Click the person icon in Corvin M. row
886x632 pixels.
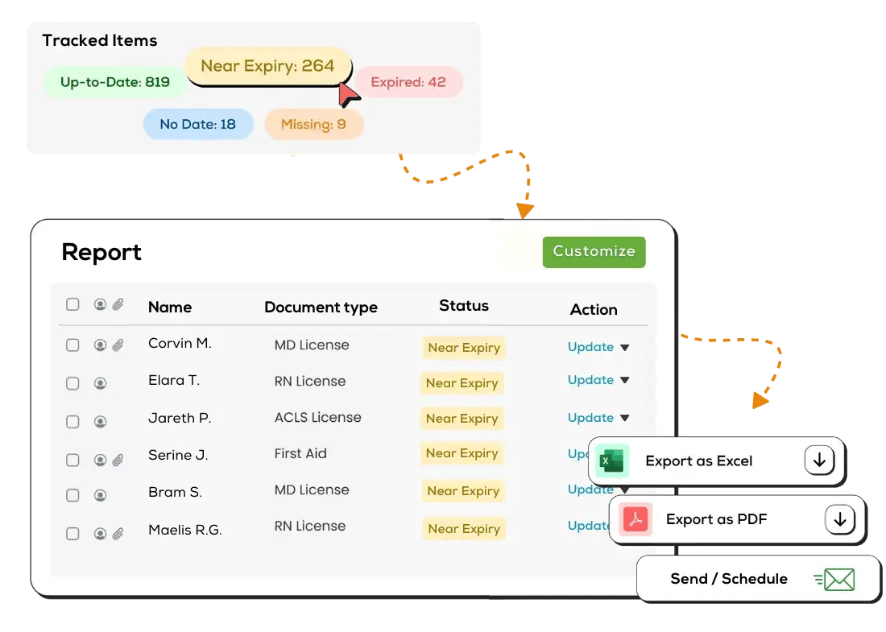(100, 345)
